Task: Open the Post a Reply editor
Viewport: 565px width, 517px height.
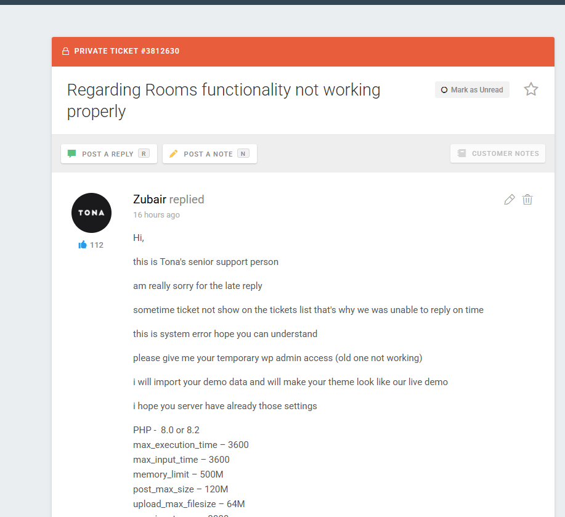Action: pos(109,154)
